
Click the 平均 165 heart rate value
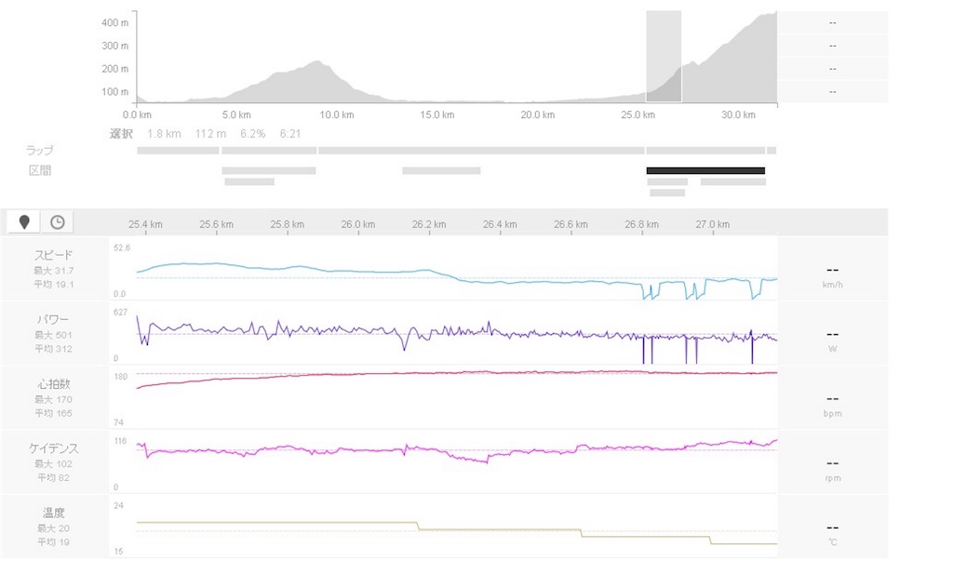pyautogui.click(x=53, y=413)
